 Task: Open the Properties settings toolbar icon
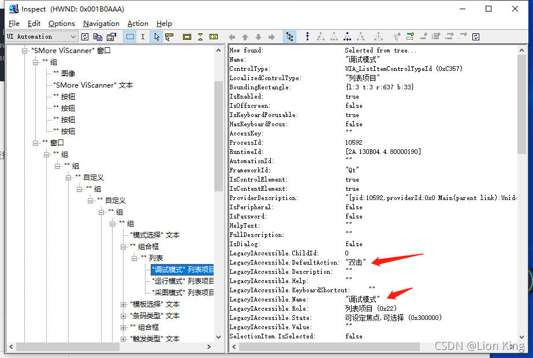point(111,37)
